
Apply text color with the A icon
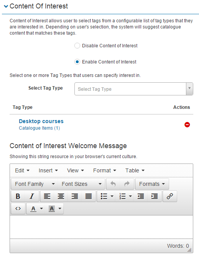(x=33, y=209)
